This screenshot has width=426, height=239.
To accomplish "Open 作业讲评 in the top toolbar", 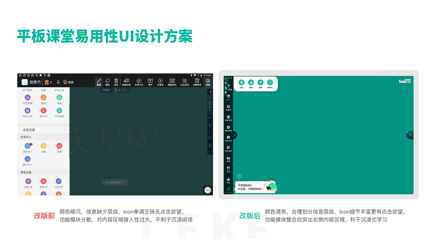I will (185, 82).
